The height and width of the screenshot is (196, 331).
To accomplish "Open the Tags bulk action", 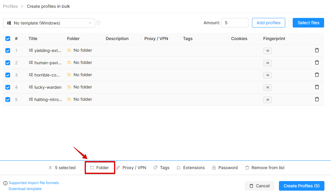I will click(162, 168).
